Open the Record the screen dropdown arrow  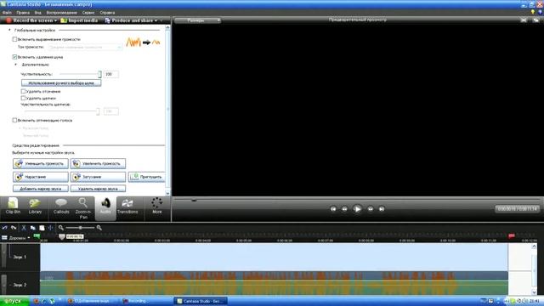pos(55,20)
